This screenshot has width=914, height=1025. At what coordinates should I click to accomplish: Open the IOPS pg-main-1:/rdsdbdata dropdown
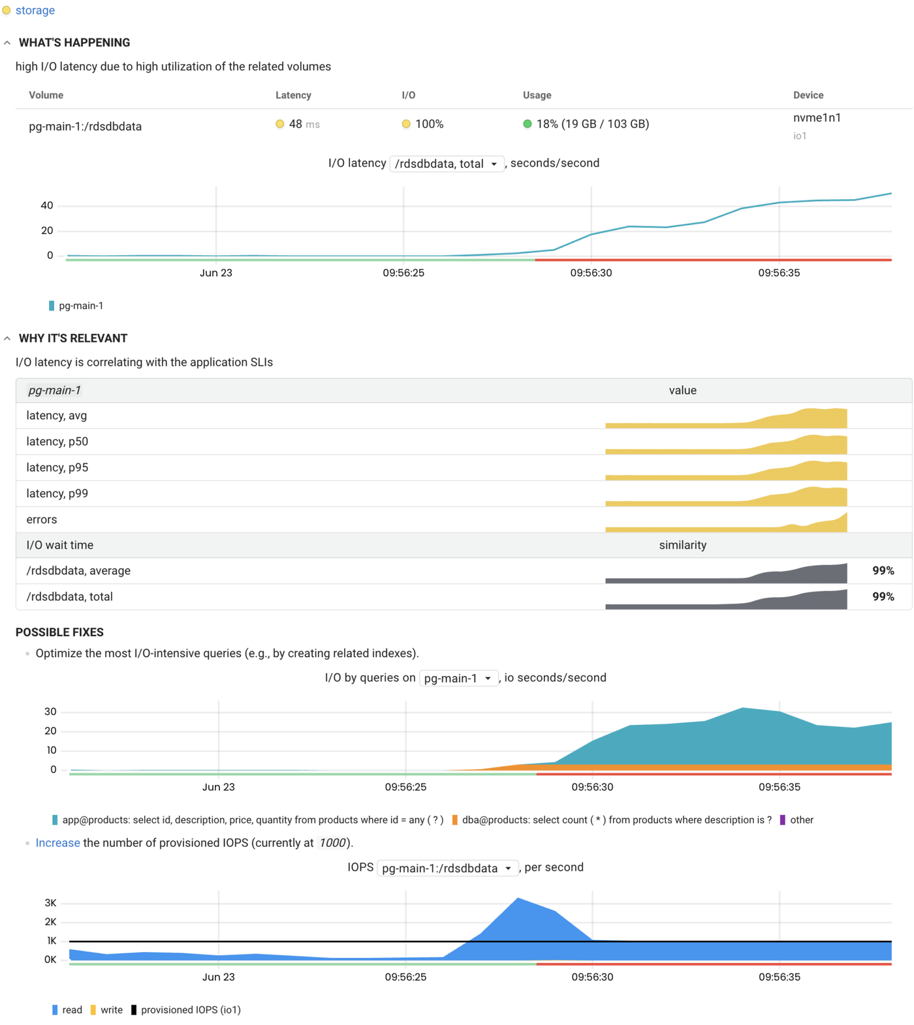[448, 868]
